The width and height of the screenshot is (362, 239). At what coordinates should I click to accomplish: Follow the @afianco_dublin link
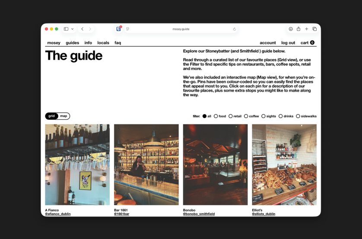pos(58,214)
